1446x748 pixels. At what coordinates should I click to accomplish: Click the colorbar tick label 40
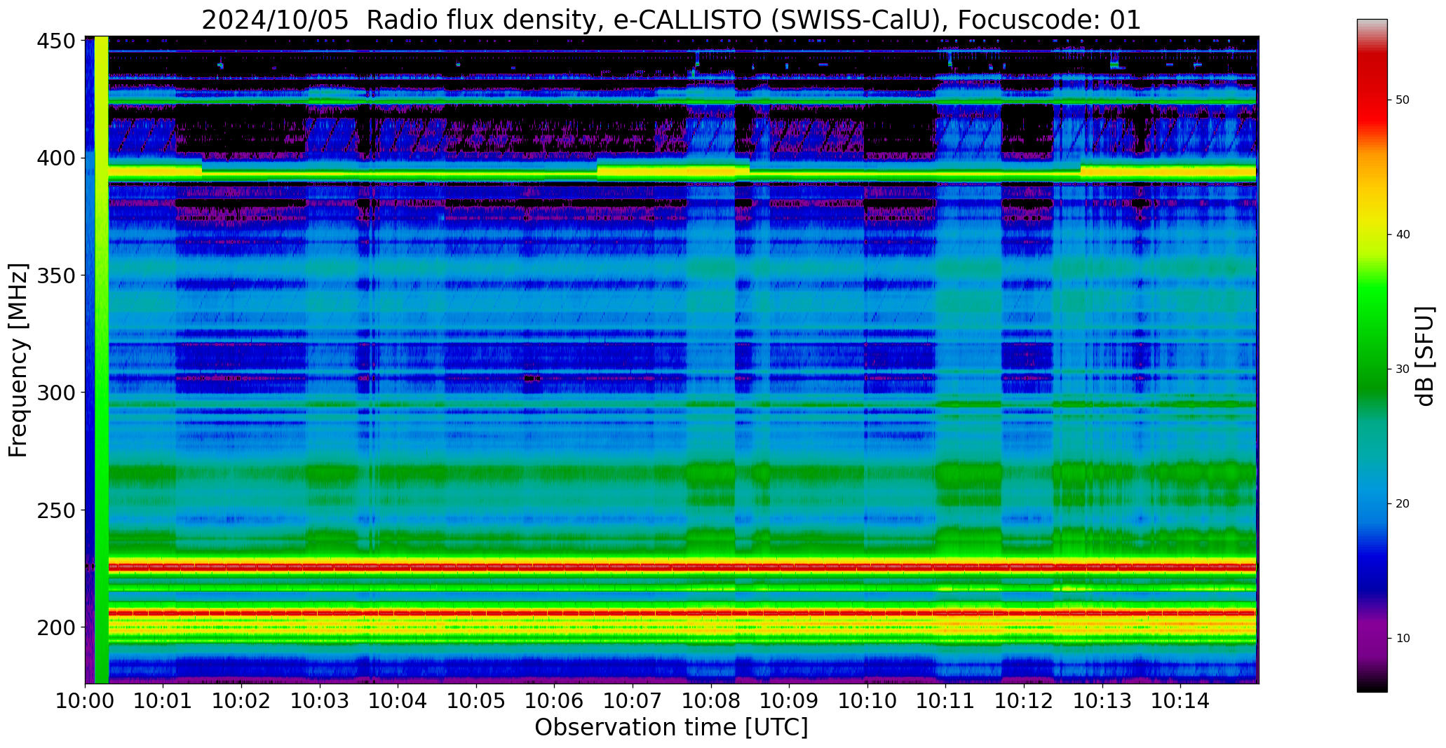click(x=1403, y=235)
